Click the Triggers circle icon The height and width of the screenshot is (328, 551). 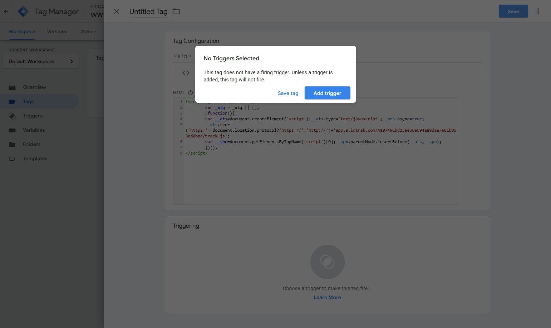click(x=12, y=116)
